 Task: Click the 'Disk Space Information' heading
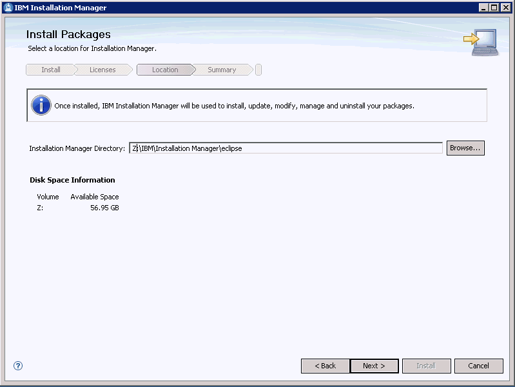[x=72, y=180]
